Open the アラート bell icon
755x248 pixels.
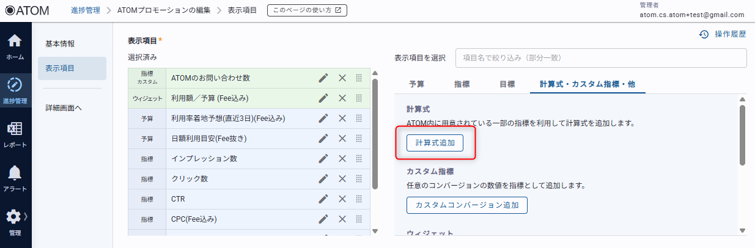[x=15, y=178]
